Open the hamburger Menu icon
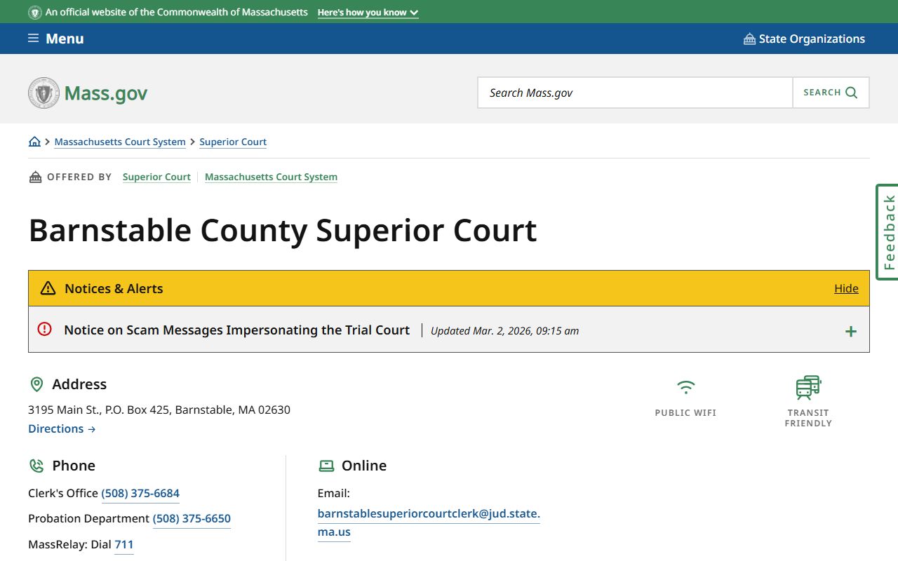 tap(33, 39)
